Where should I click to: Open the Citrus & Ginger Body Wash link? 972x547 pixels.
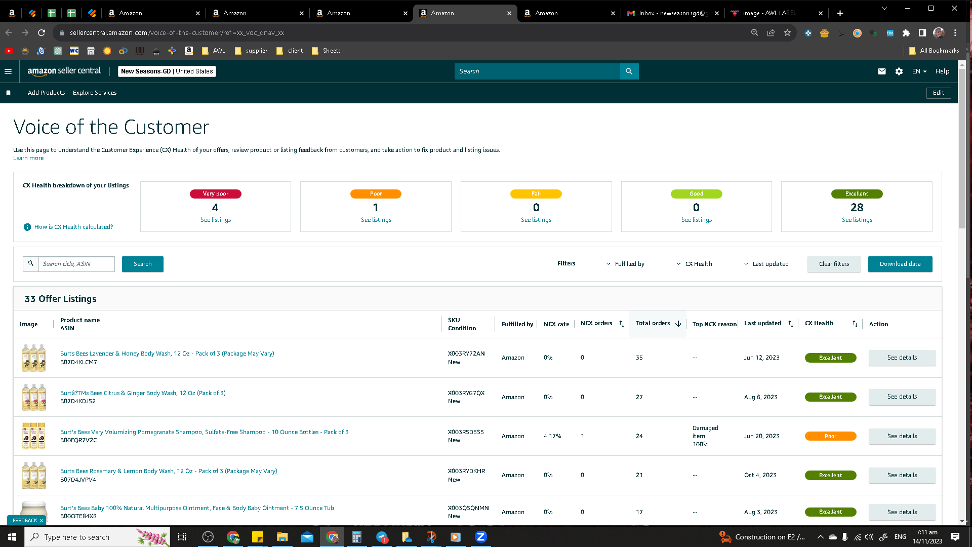tap(143, 393)
